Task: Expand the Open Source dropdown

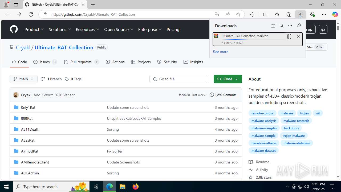Action: point(119,29)
